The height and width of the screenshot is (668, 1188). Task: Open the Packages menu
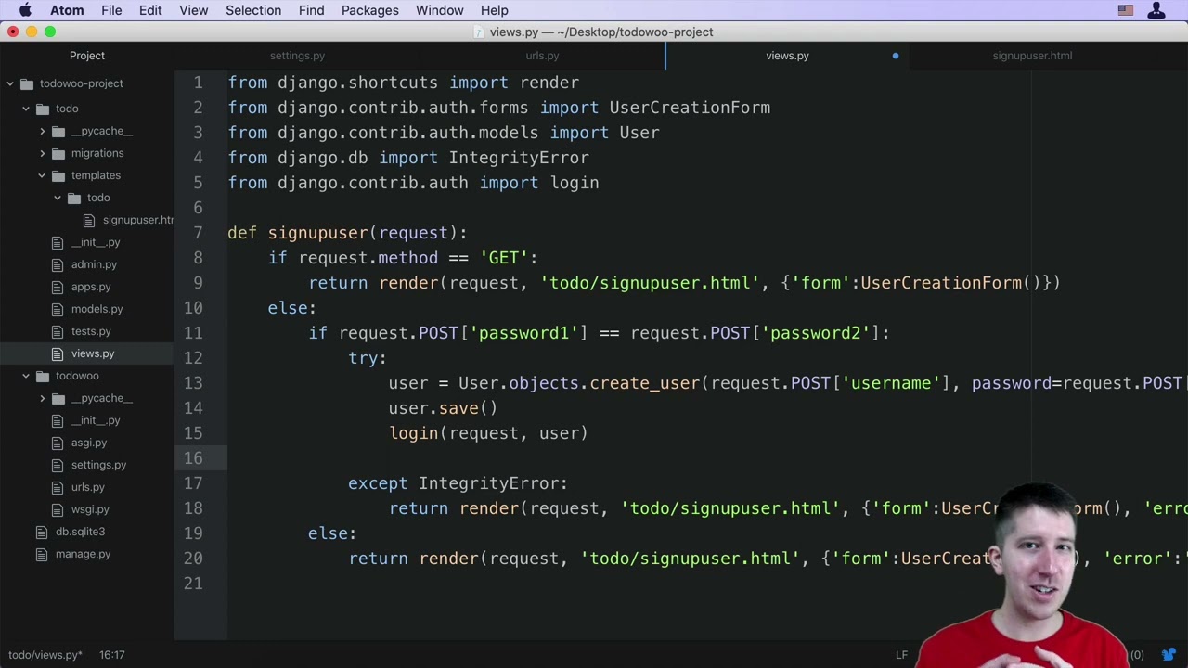click(x=369, y=10)
